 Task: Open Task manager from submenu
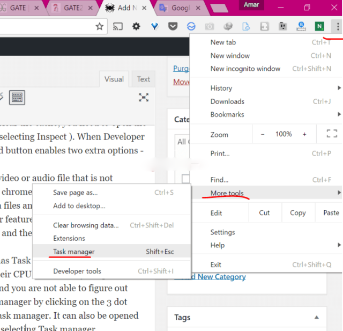[111, 251]
